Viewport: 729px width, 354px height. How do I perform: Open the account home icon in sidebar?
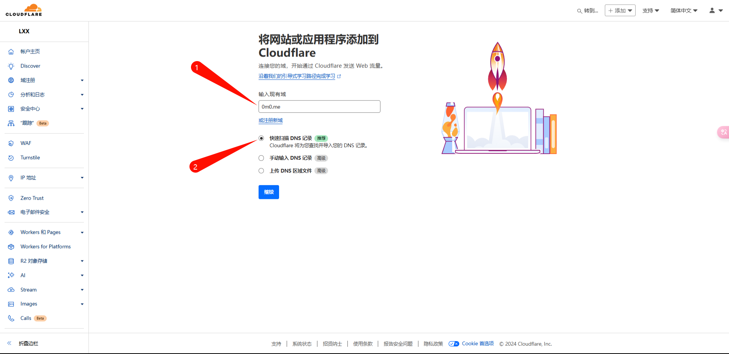(11, 52)
